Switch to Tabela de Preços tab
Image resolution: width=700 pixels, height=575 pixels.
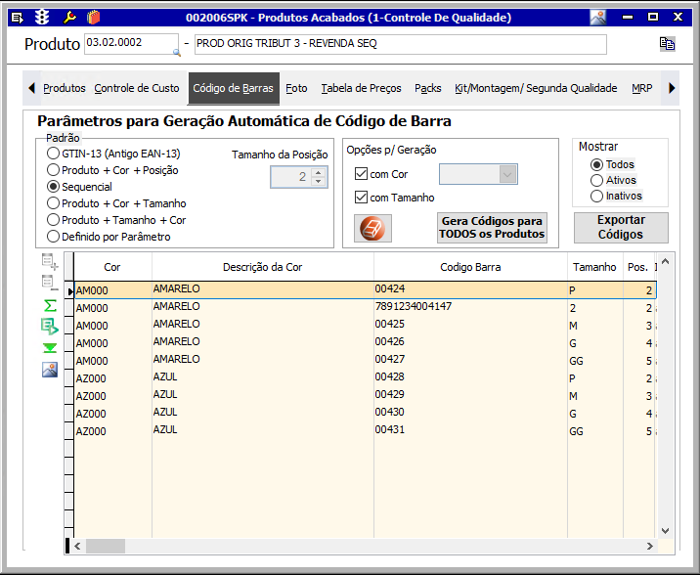[x=361, y=88]
